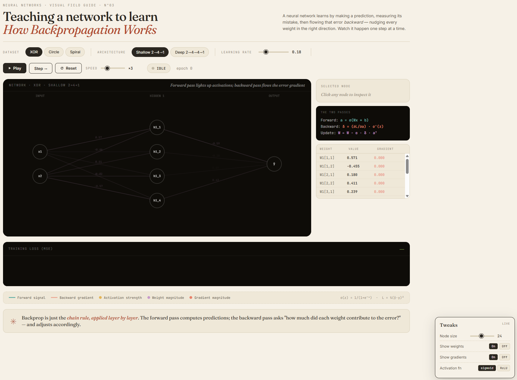Image resolution: width=517 pixels, height=380 pixels.
Task: Select the XOR dataset
Action: 34,52
